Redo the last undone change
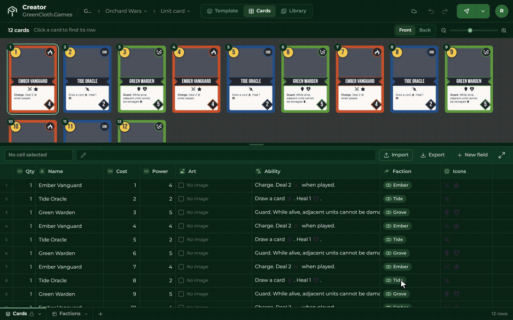The width and height of the screenshot is (513, 320). pyautogui.click(x=445, y=11)
